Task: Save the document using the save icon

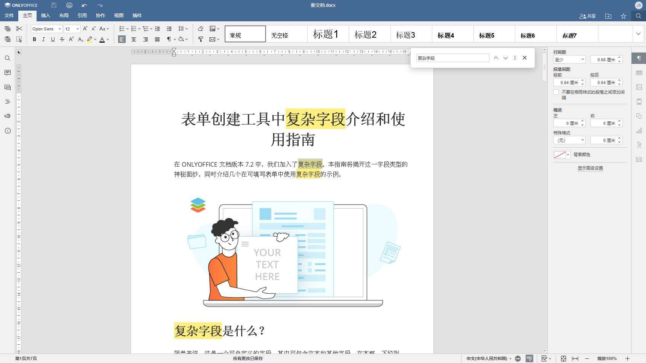Action: [54, 5]
